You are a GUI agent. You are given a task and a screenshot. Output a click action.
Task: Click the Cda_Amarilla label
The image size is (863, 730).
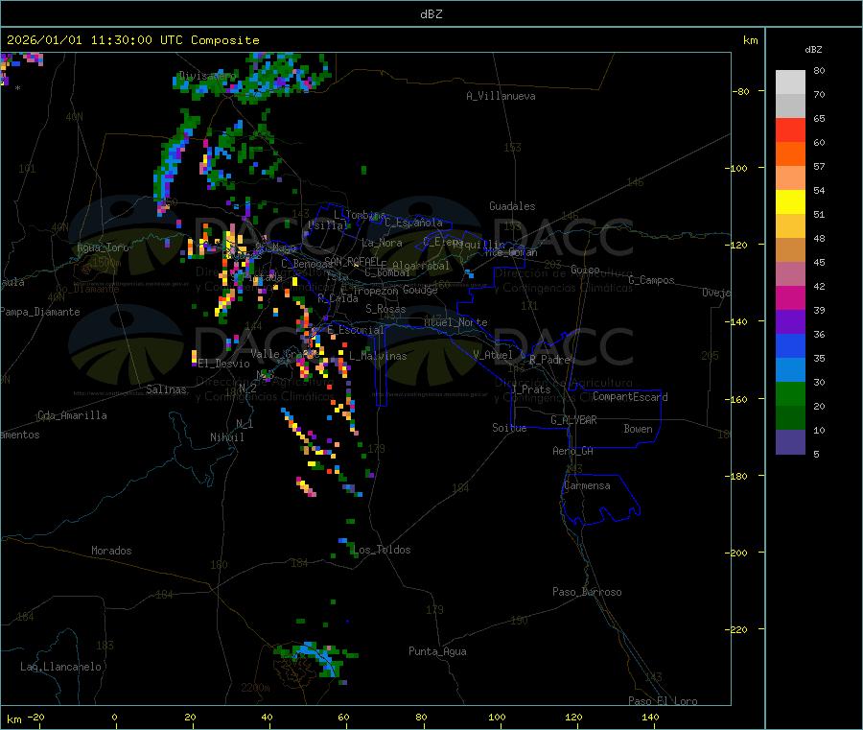72,415
